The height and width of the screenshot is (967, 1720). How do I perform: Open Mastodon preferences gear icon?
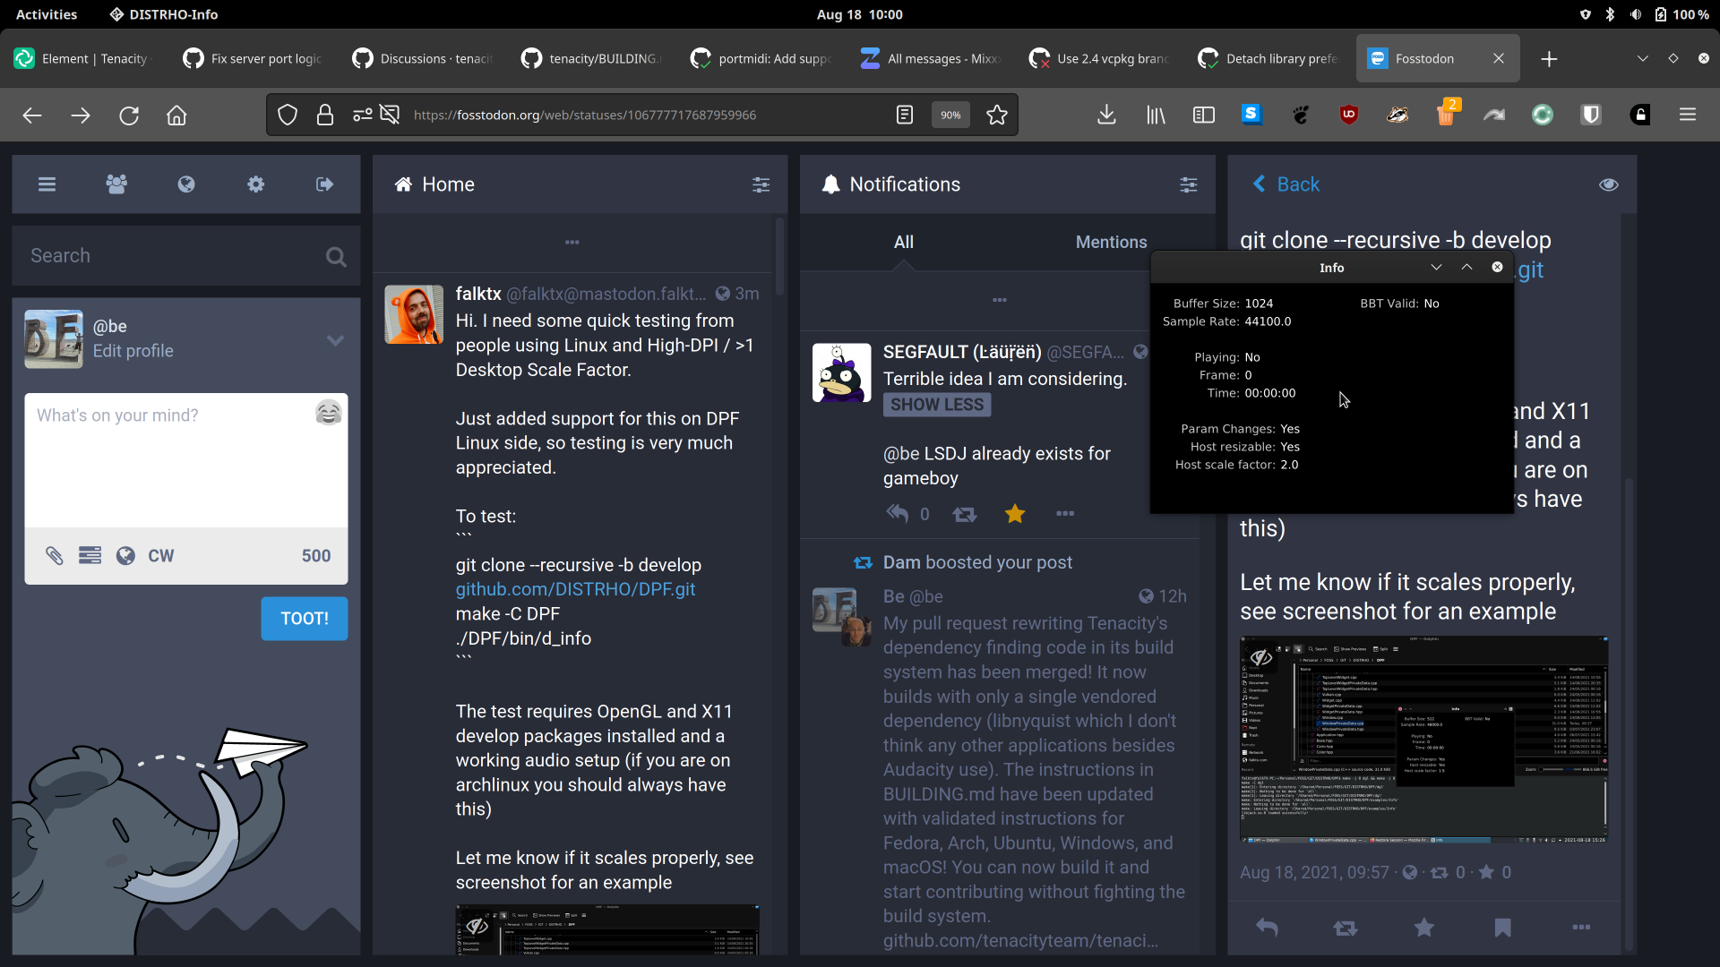[x=256, y=184]
